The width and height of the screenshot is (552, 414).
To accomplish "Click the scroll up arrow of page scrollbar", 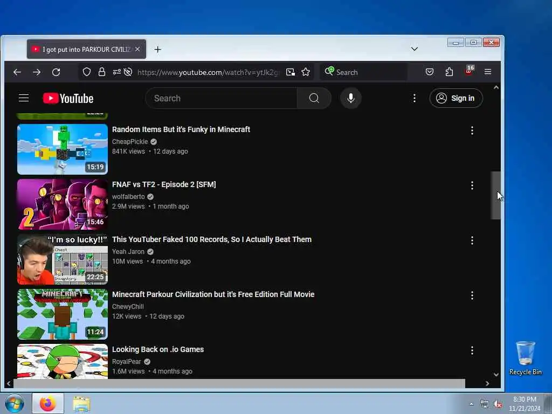I will tap(496, 87).
